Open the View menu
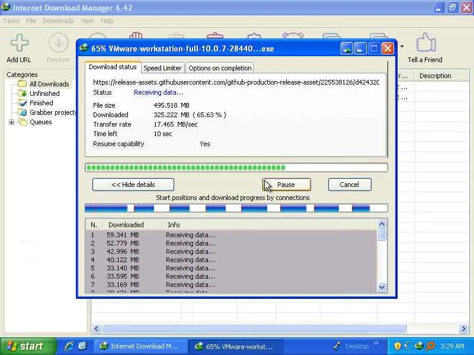 pos(87,21)
